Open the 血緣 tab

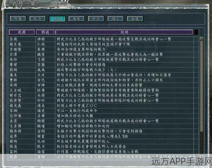[135, 19]
